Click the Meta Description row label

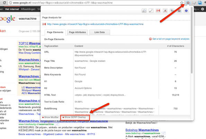coord(53,68)
